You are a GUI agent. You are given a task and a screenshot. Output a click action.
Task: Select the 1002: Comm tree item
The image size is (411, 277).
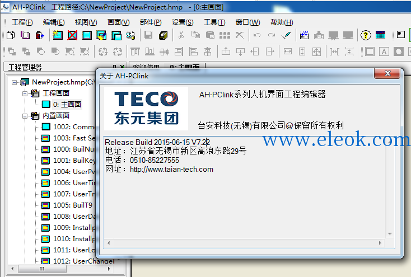point(74,127)
